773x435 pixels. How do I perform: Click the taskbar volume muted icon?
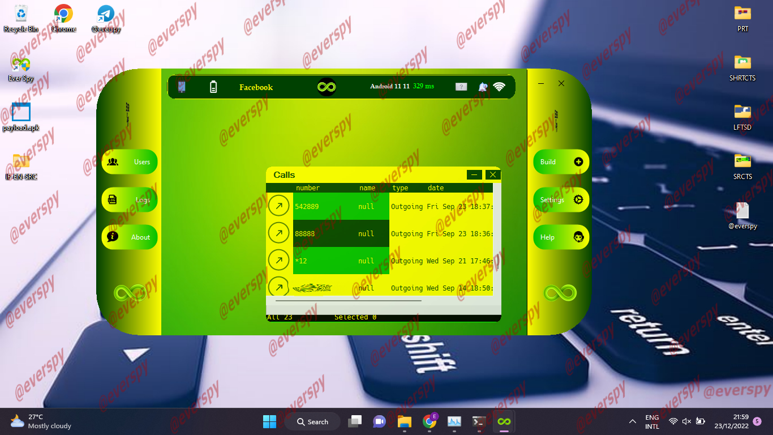(687, 421)
